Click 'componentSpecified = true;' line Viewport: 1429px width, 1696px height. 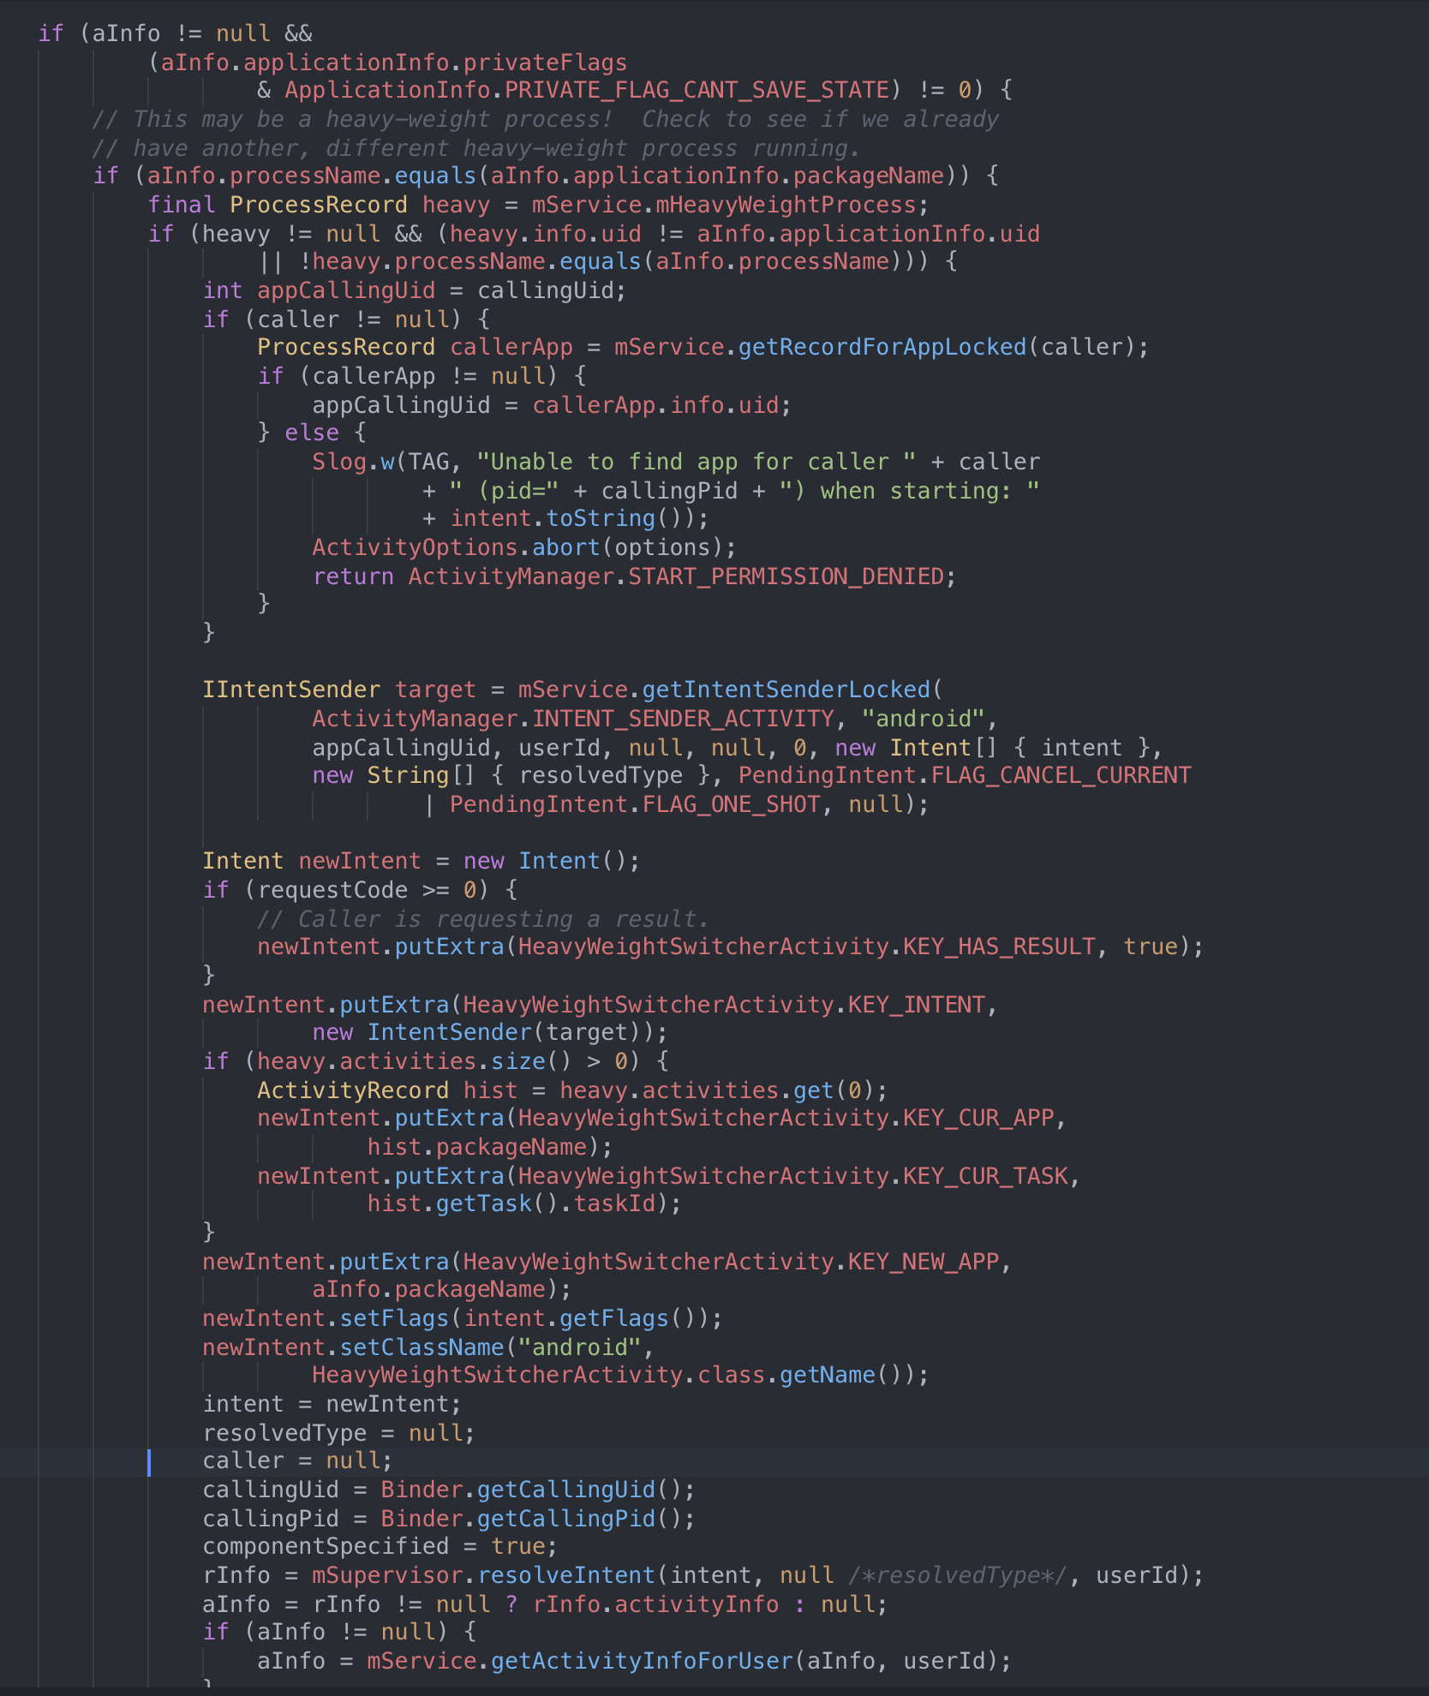click(x=380, y=1546)
